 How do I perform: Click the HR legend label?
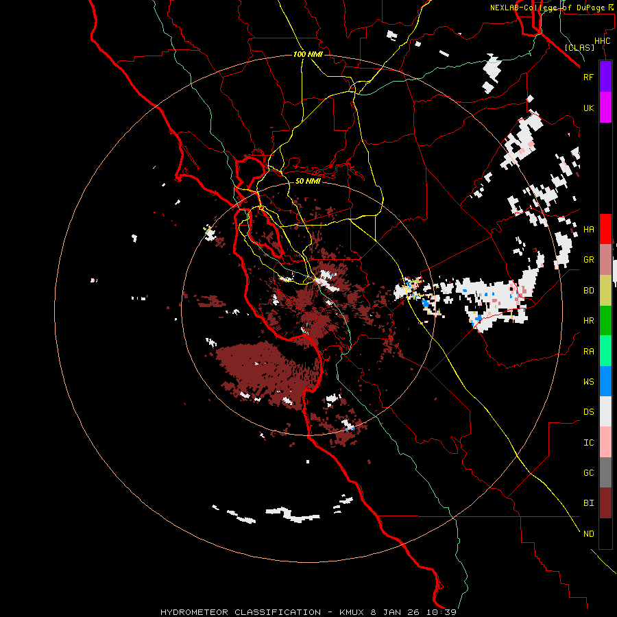click(x=588, y=321)
